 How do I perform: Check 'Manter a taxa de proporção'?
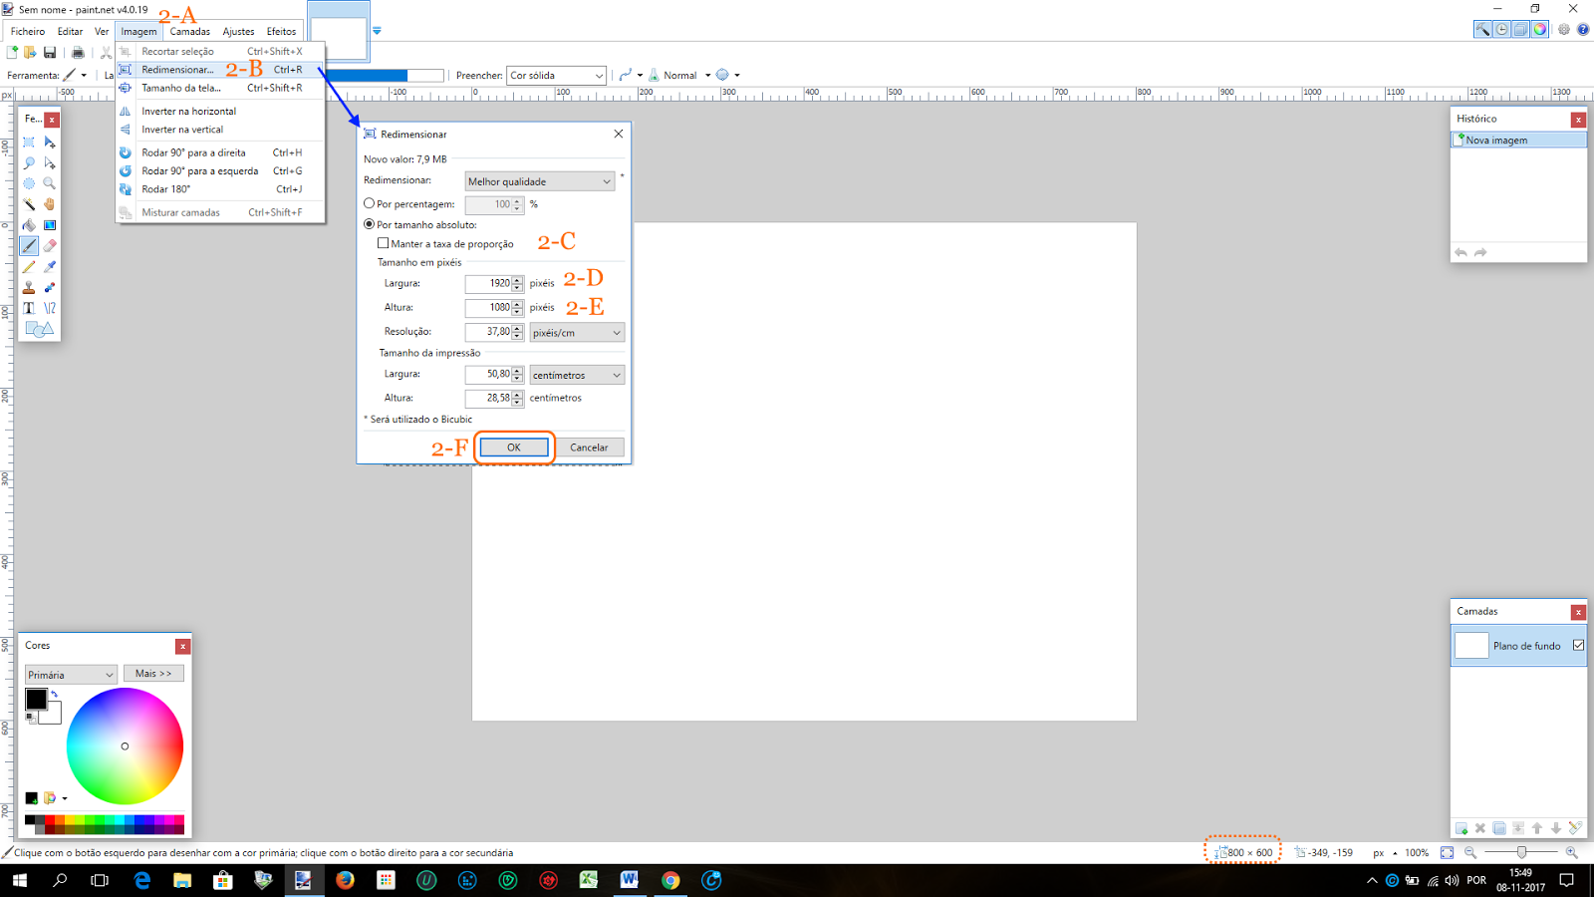click(x=384, y=243)
